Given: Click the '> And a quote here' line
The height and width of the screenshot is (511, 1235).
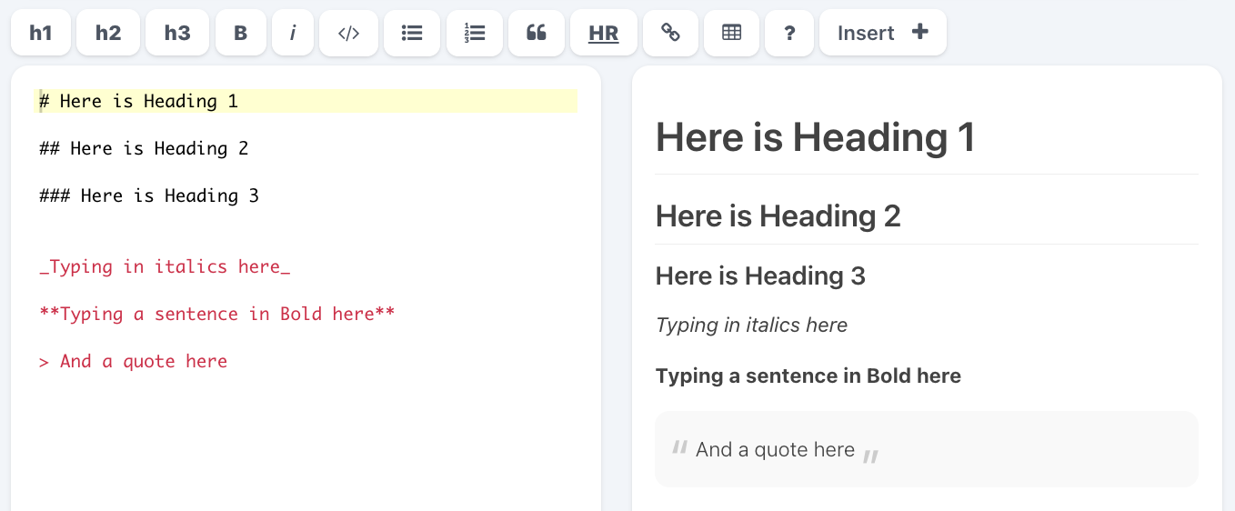Looking at the screenshot, I should (134, 361).
